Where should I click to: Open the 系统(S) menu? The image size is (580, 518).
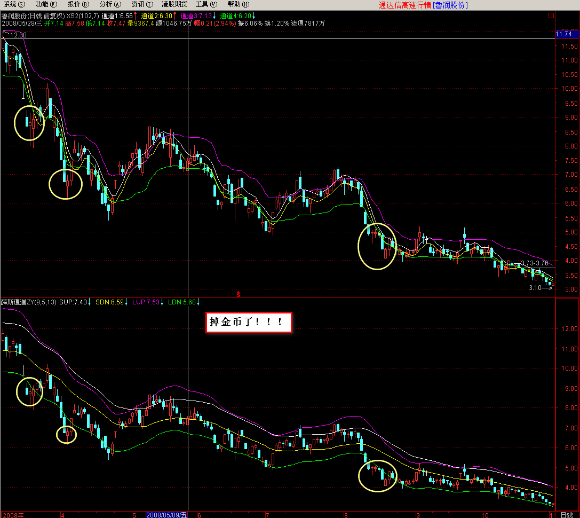(x=14, y=4)
